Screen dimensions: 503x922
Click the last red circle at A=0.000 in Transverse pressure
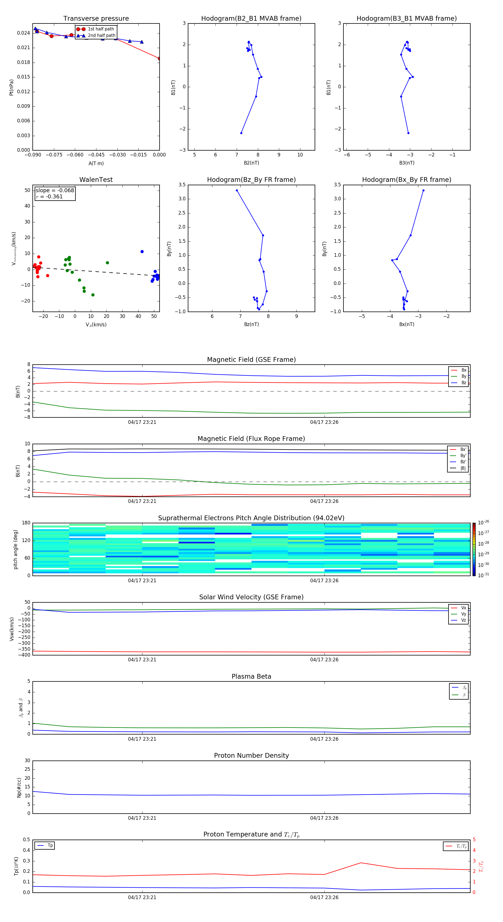pyautogui.click(x=159, y=58)
